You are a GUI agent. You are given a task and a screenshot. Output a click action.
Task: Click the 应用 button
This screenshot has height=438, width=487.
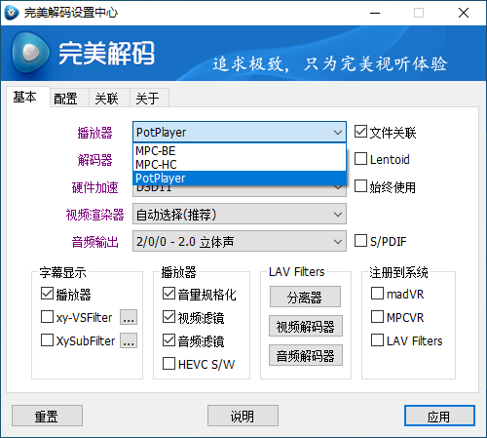point(439,416)
